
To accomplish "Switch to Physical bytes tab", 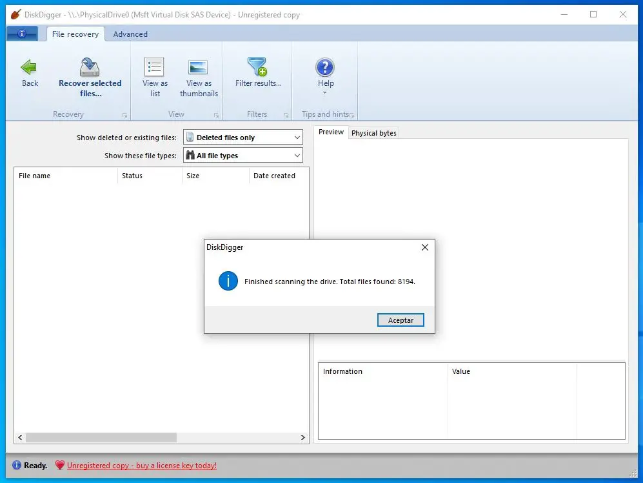I will 373,133.
